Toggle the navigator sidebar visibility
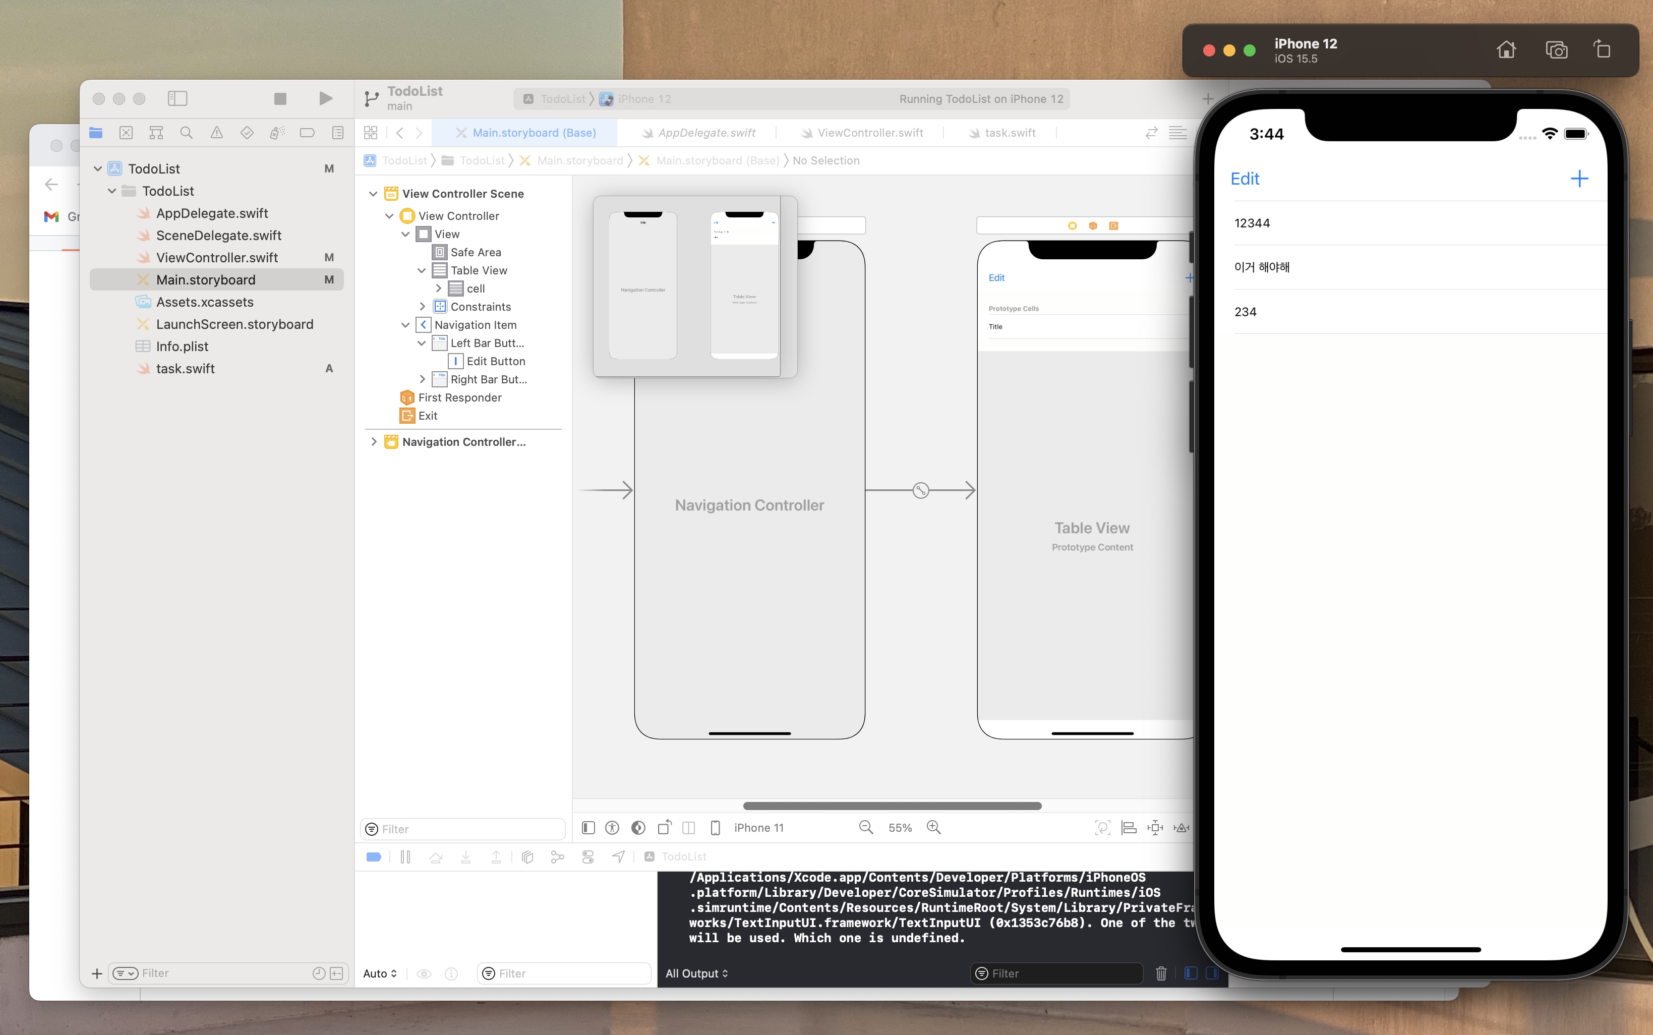Viewport: 1653px width, 1035px height. pos(177,98)
